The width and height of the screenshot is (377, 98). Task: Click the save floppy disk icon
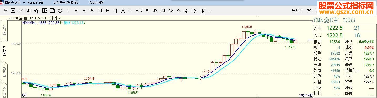52,11
